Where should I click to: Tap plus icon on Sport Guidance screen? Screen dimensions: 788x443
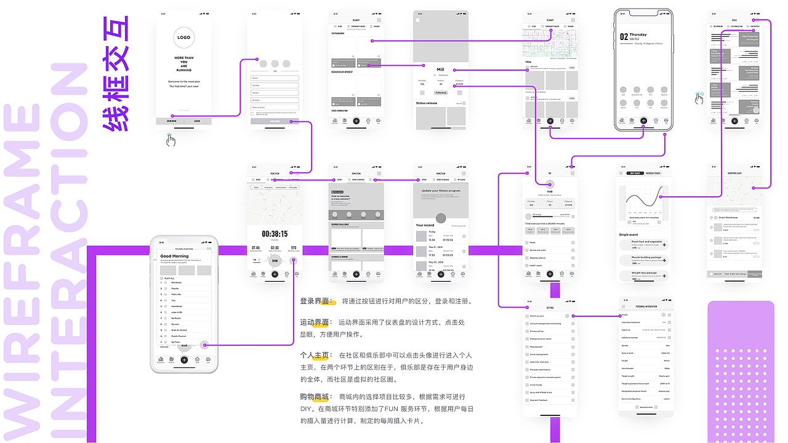click(x=356, y=274)
